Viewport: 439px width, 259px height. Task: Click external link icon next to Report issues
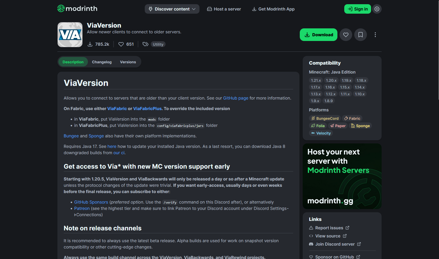[347, 228]
